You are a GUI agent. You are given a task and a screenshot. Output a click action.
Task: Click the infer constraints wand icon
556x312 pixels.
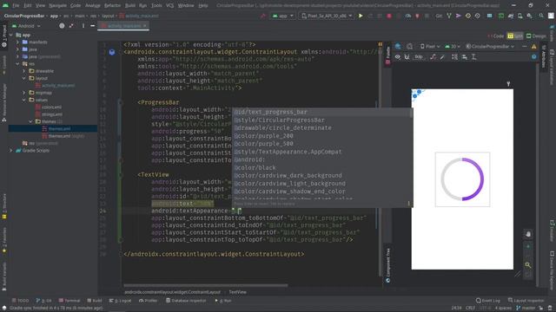tap(442, 56)
